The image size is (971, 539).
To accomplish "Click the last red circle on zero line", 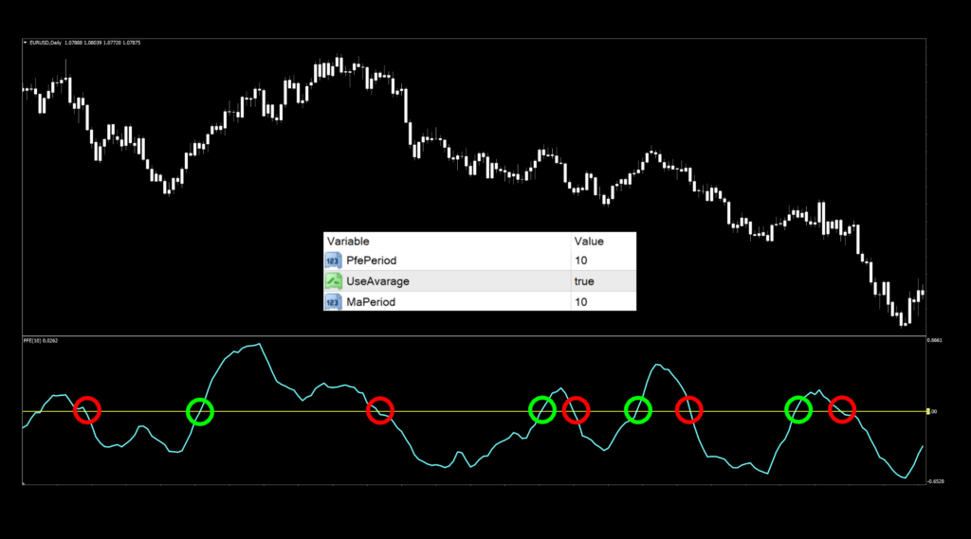I will (x=842, y=409).
